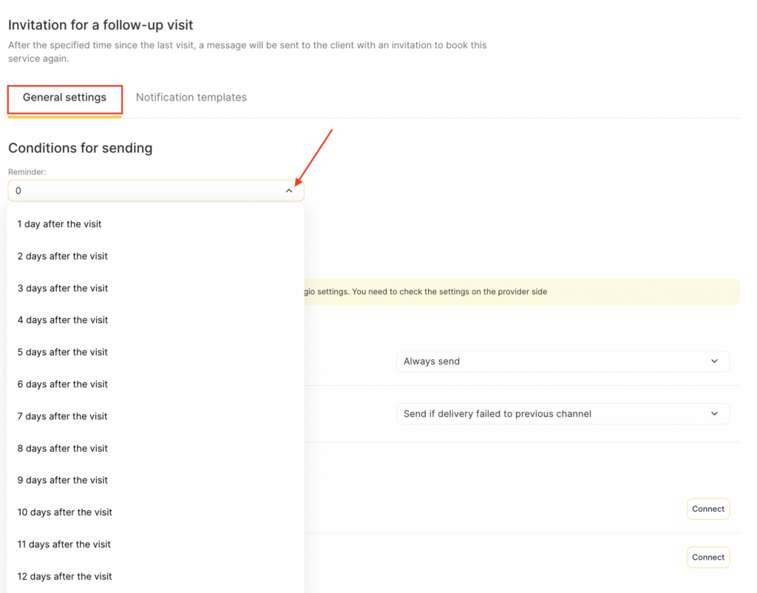Pick 8 days after the visit
Viewport: 757px width, 593px height.
[63, 448]
